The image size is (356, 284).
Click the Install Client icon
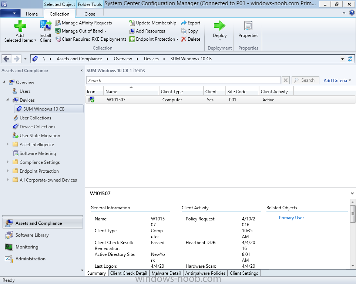46,26
